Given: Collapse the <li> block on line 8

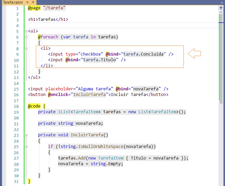Looking at the screenshot, I should tap(27, 49).
